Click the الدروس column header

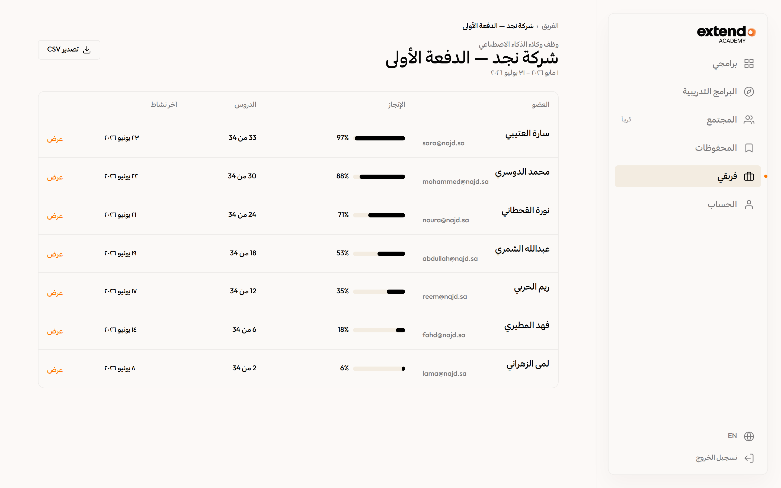pos(245,105)
